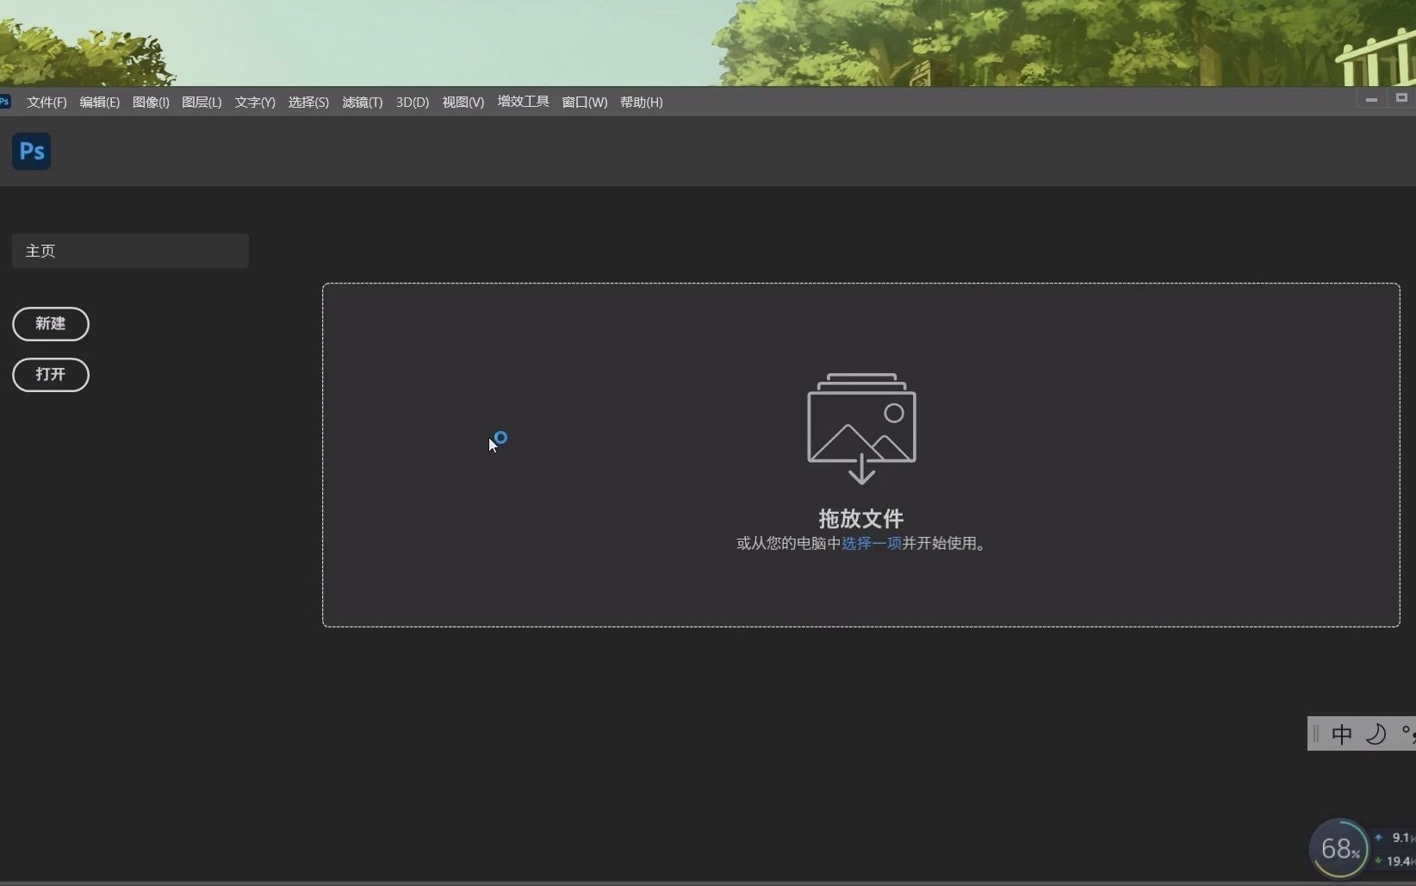Screen dimensions: 1416x886
Task: Open the 3D(D) menu
Action: point(411,102)
